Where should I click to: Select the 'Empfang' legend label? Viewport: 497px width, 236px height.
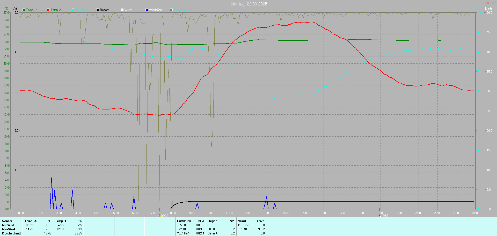179,10
